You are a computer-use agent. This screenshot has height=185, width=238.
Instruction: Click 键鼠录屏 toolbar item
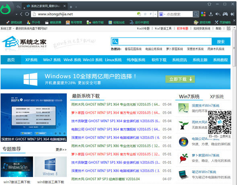[53, 22]
